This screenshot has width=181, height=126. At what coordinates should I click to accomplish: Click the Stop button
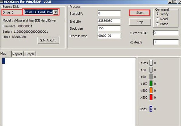click(140, 22)
